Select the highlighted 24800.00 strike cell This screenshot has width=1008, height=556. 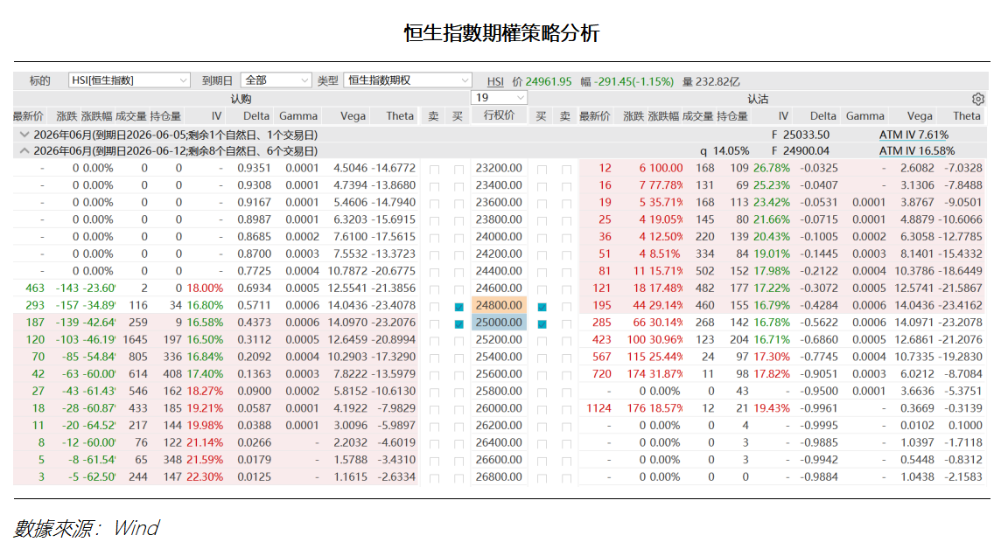499,305
